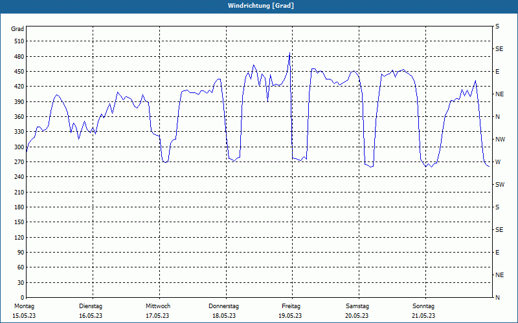Click the date 20.05.23
Image resolution: width=518 pixels, height=323 pixels.
[357, 316]
